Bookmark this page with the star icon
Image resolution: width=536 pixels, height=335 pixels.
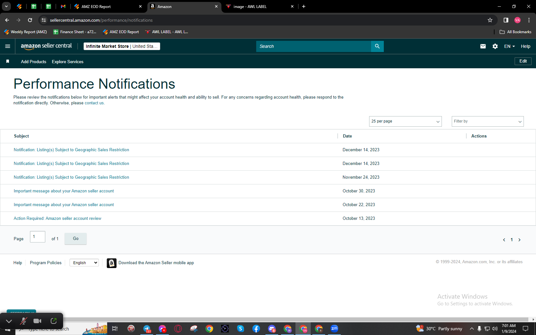(x=490, y=20)
